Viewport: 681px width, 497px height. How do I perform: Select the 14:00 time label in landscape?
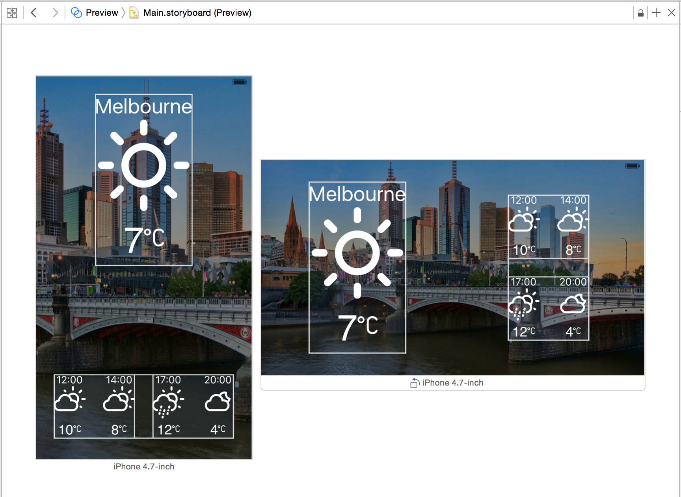[x=573, y=200]
